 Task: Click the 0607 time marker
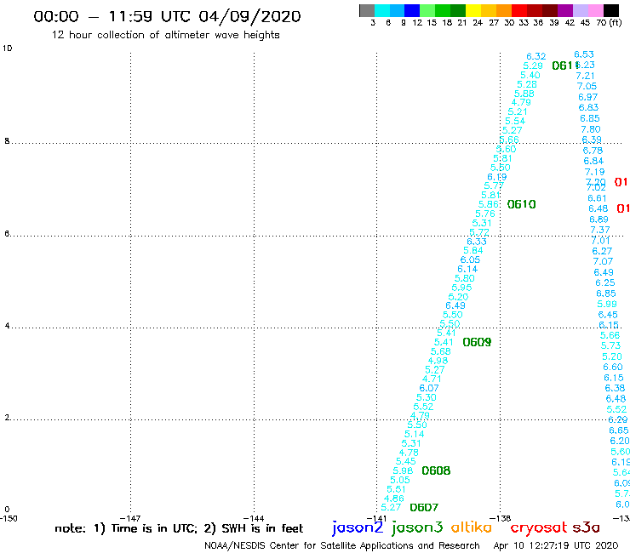click(x=424, y=508)
